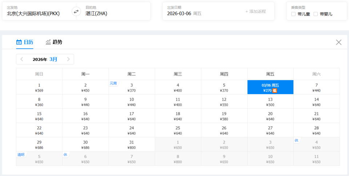
Task: Select April 8 priced ¥800
Action: (178, 159)
